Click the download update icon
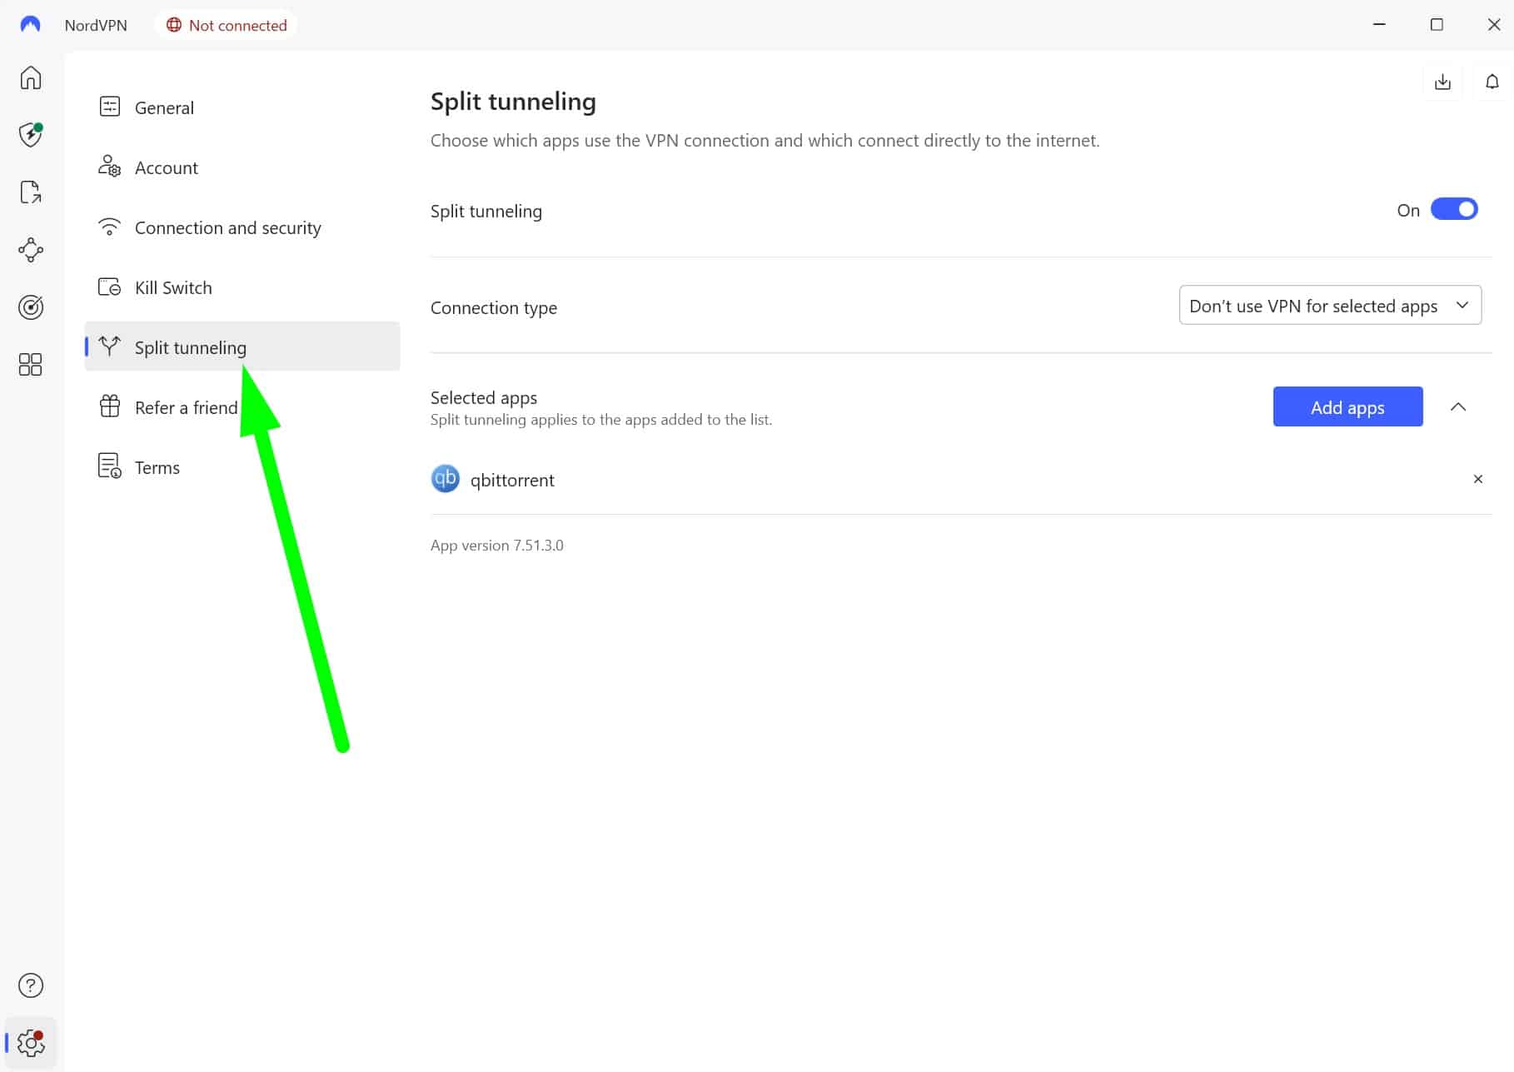Image resolution: width=1514 pixels, height=1072 pixels. click(x=1442, y=82)
